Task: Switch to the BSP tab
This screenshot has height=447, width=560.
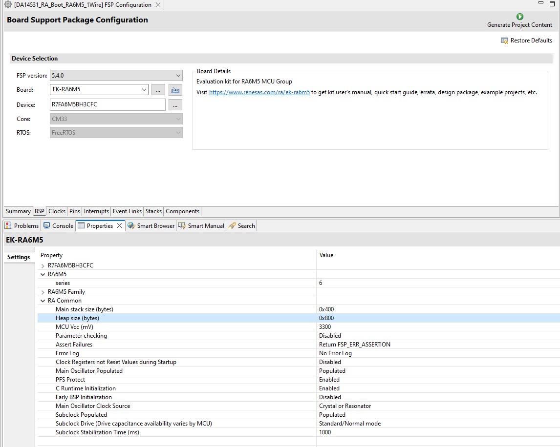Action: tap(39, 211)
